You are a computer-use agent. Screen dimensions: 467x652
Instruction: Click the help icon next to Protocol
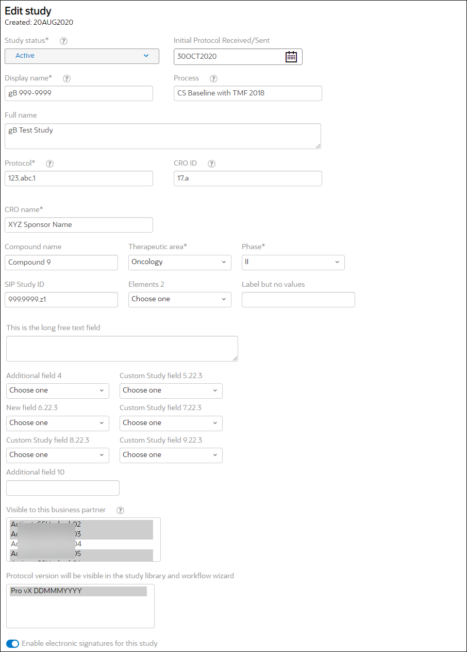50,164
